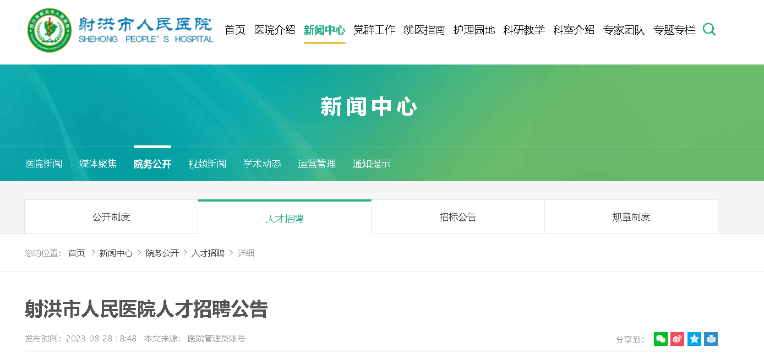Click 新闻中心 in the breadcrumb
Viewport: 764px width, 353px height.
(x=116, y=253)
